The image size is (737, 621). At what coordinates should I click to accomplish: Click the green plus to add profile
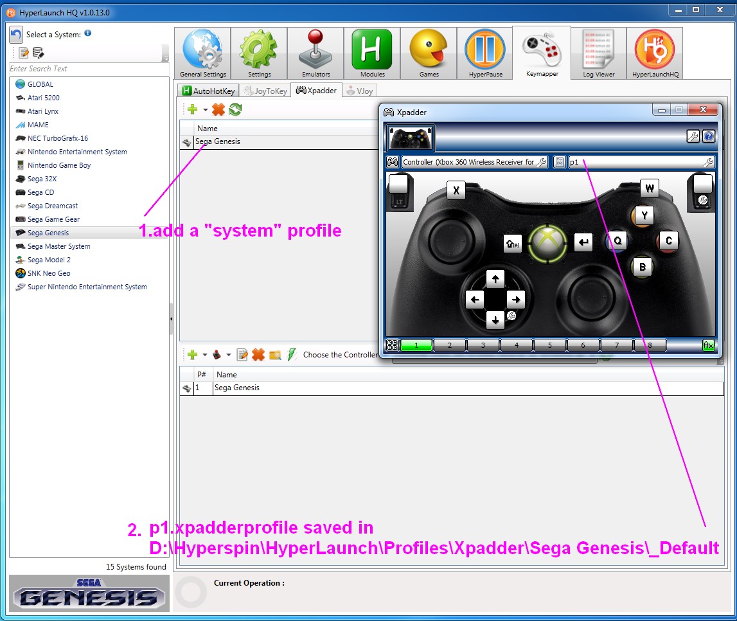pyautogui.click(x=192, y=109)
